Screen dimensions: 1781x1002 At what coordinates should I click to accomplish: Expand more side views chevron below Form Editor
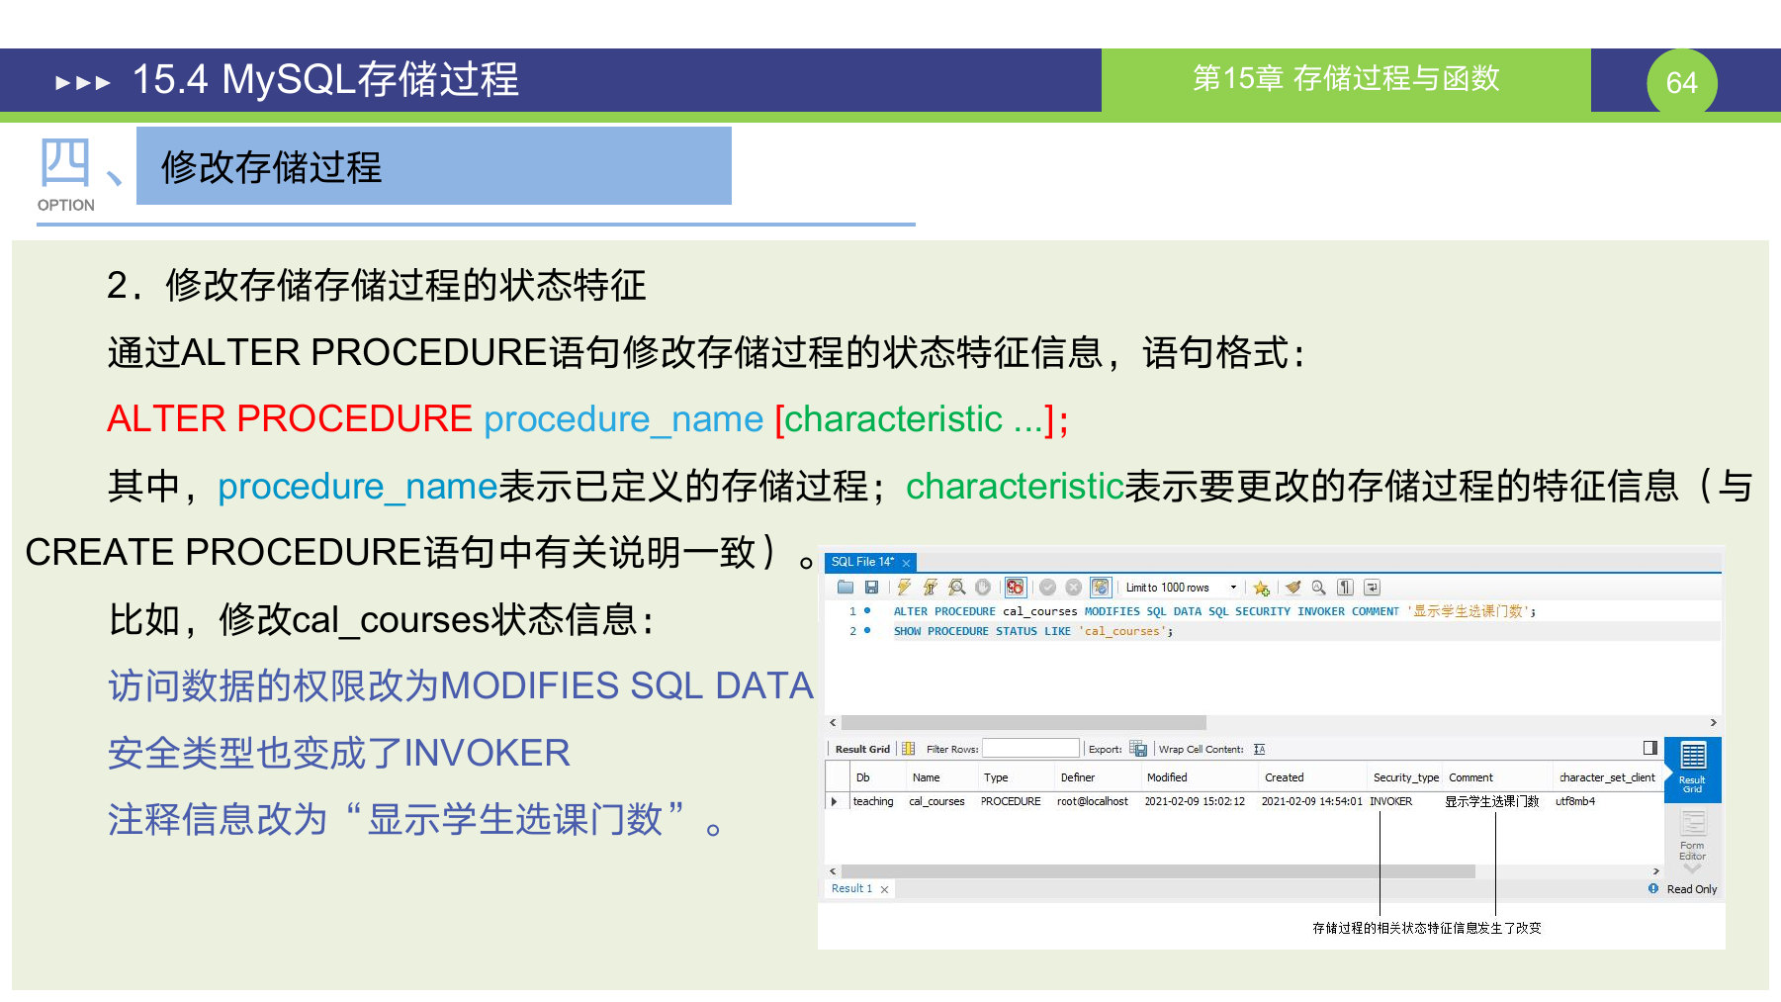click(x=1692, y=868)
